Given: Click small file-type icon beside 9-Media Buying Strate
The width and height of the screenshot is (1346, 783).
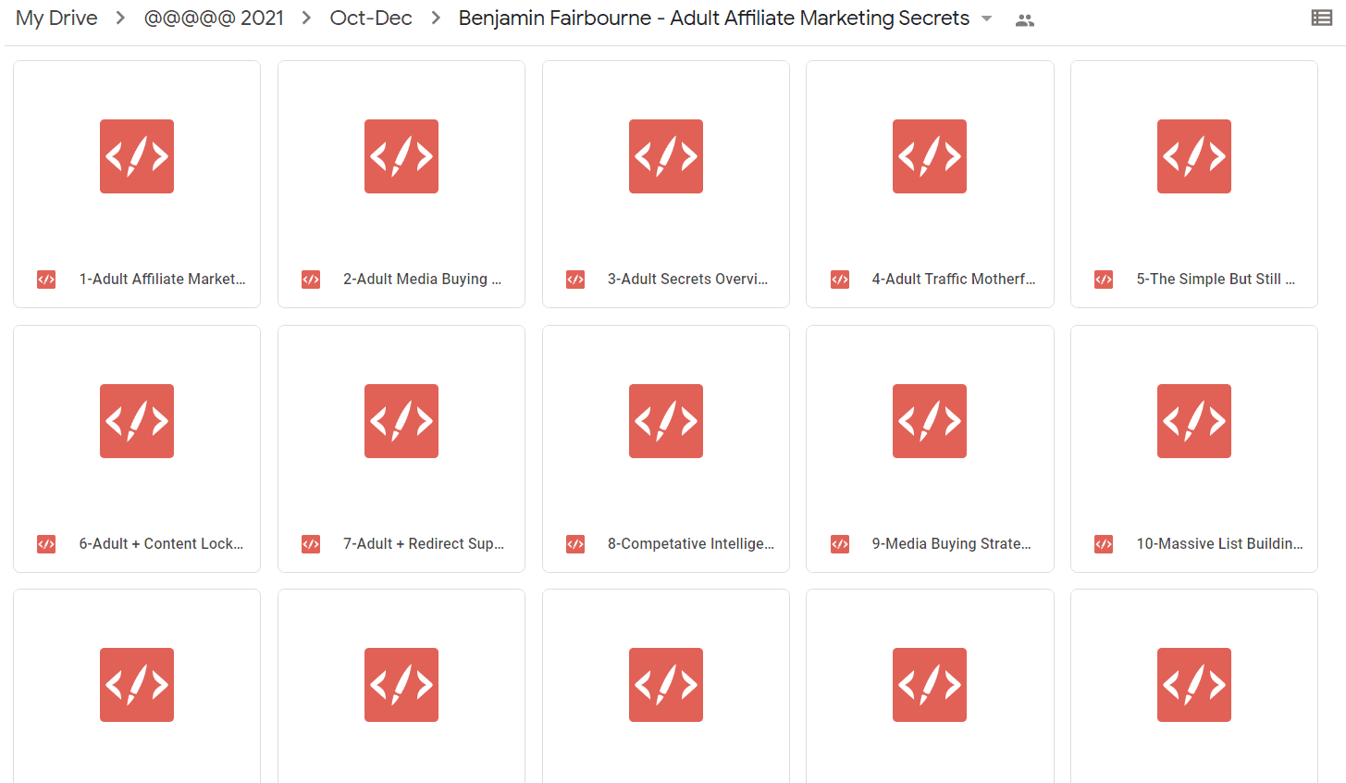Looking at the screenshot, I should (x=840, y=544).
